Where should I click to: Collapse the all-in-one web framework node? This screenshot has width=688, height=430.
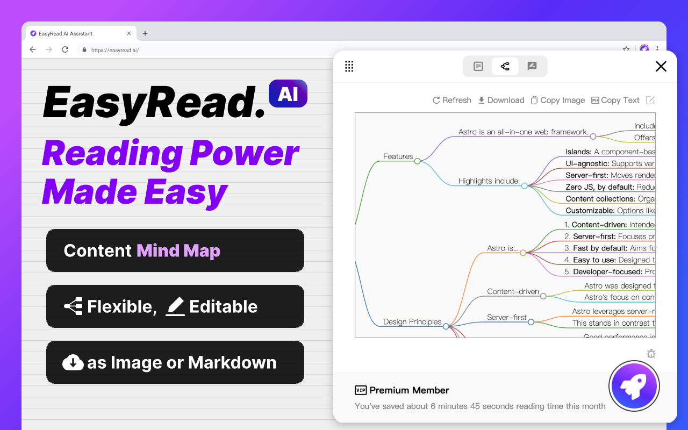[x=593, y=136]
